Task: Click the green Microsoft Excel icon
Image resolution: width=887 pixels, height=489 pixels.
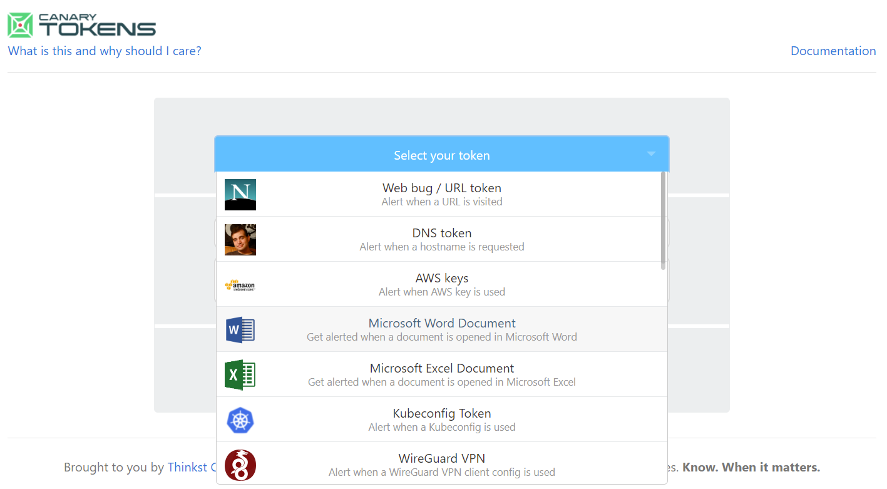Action: pyautogui.click(x=240, y=375)
